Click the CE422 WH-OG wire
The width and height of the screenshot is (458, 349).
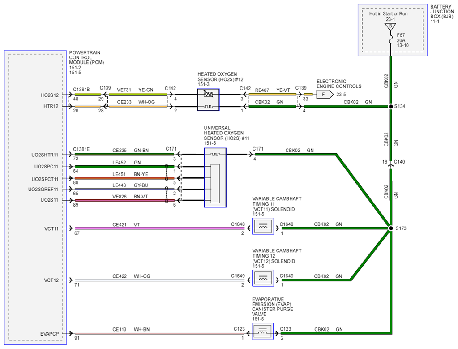pos(160,280)
